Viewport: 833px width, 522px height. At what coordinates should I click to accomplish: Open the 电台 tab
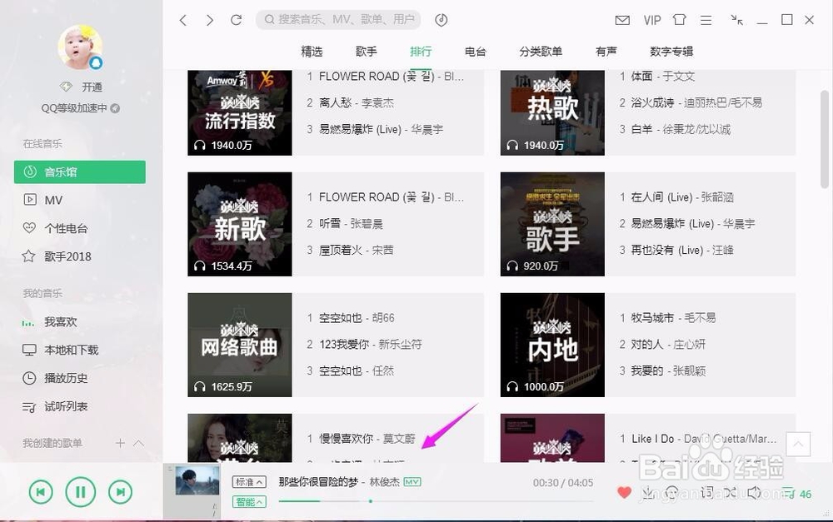pos(475,52)
